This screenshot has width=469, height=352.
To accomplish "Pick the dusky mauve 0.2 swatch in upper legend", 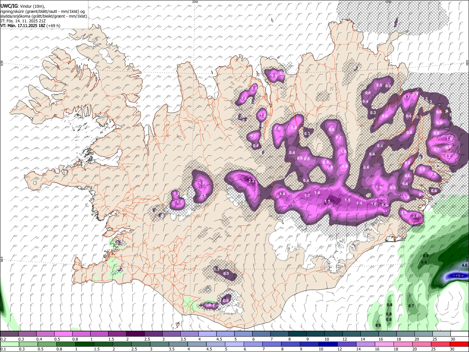I will click(x=9, y=334).
